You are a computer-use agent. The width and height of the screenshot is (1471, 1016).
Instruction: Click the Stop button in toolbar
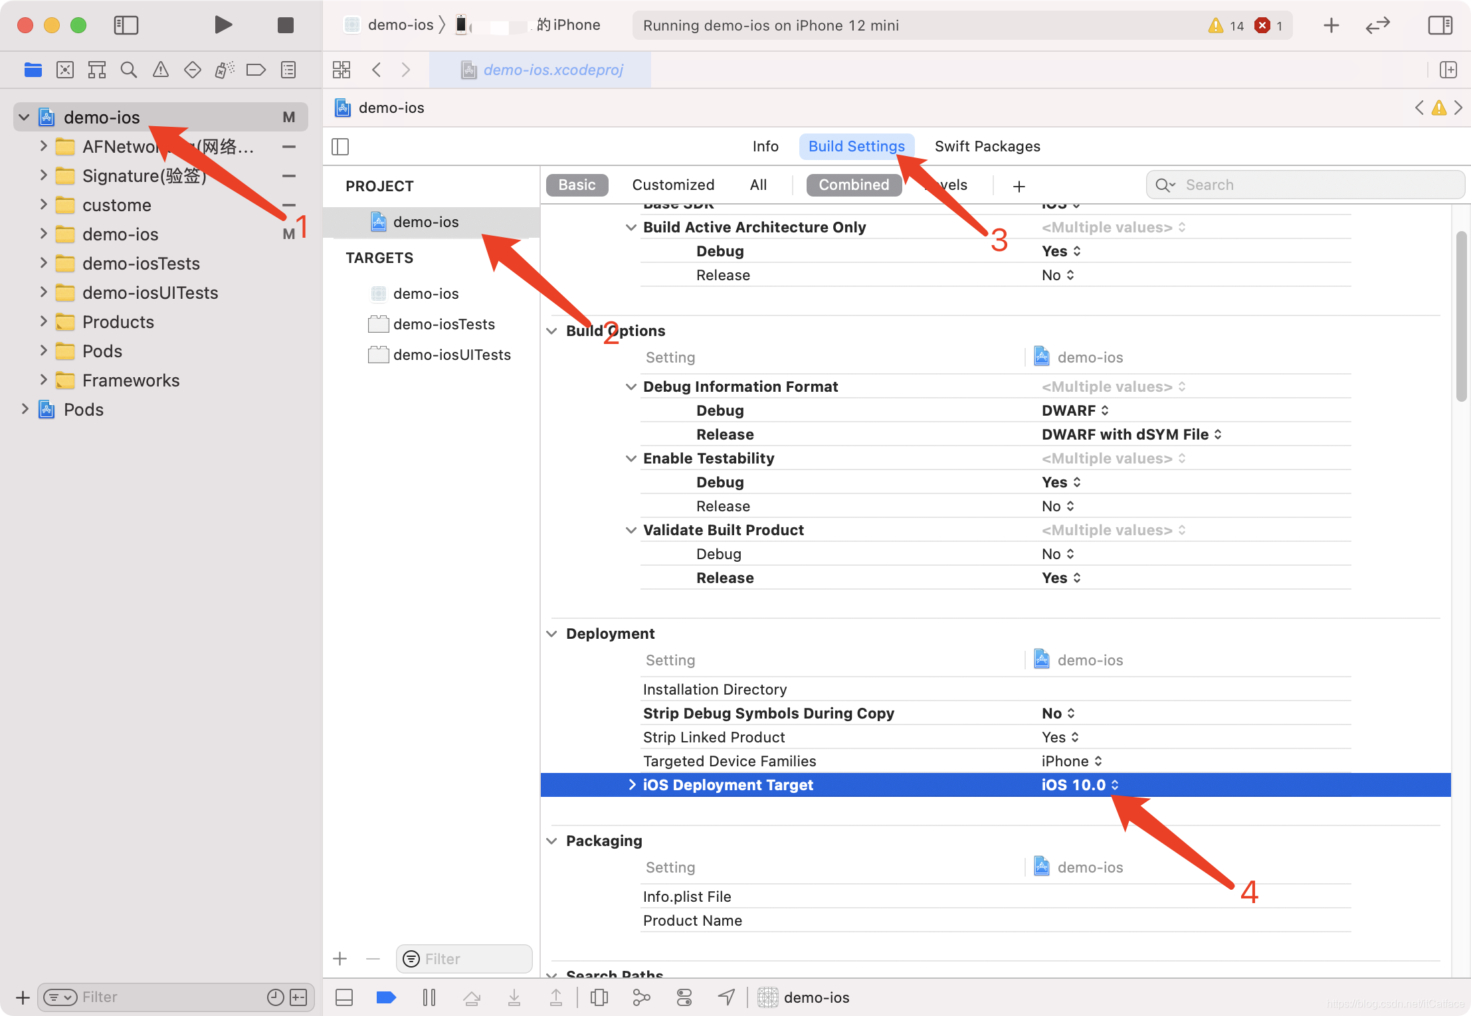286,25
